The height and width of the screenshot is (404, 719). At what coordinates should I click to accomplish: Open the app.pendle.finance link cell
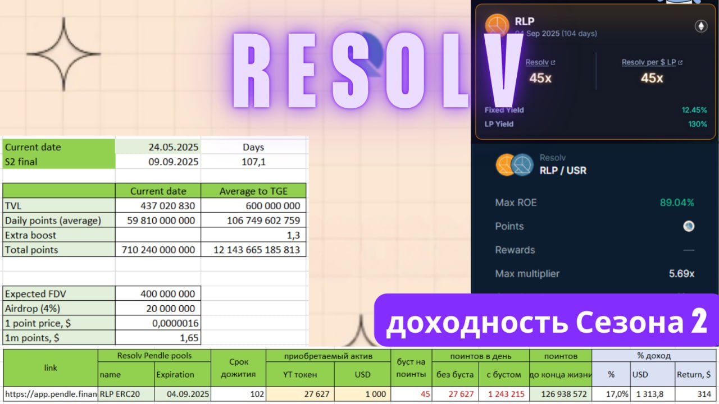pyautogui.click(x=51, y=394)
